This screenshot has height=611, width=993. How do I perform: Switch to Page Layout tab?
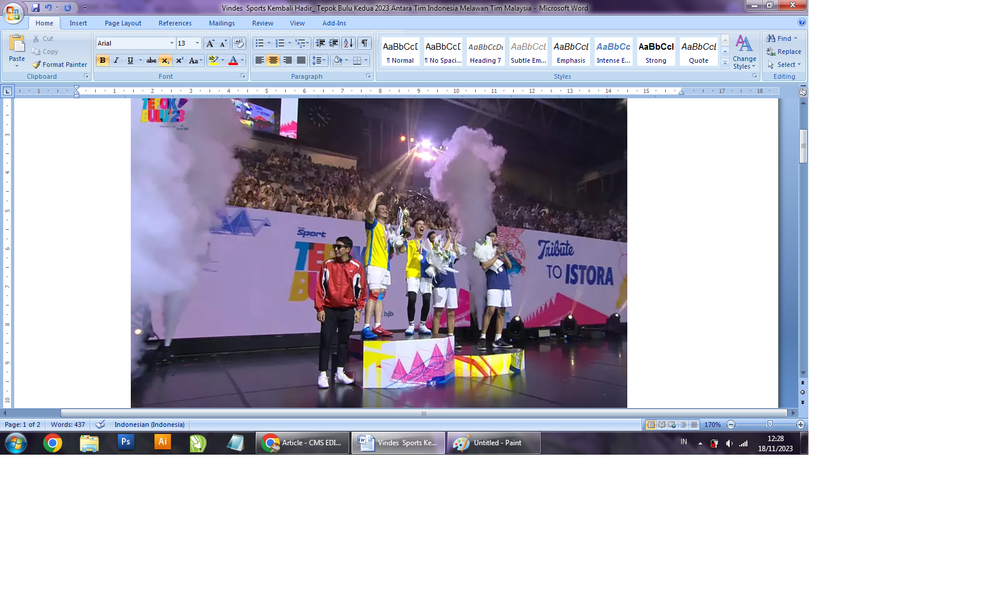tap(123, 23)
